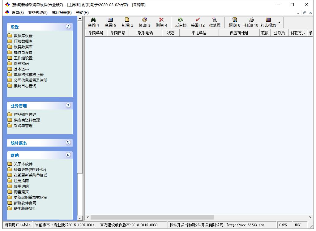
Task: Click sidebar scroll down arrow
Action: pyautogui.click(x=80, y=218)
